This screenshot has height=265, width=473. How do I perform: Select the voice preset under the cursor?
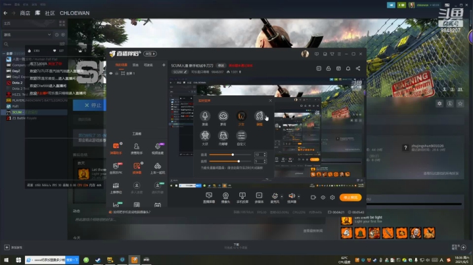pos(259,116)
